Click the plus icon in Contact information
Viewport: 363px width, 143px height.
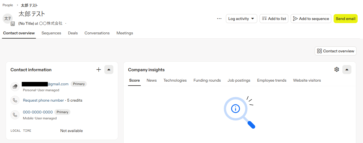point(99,70)
